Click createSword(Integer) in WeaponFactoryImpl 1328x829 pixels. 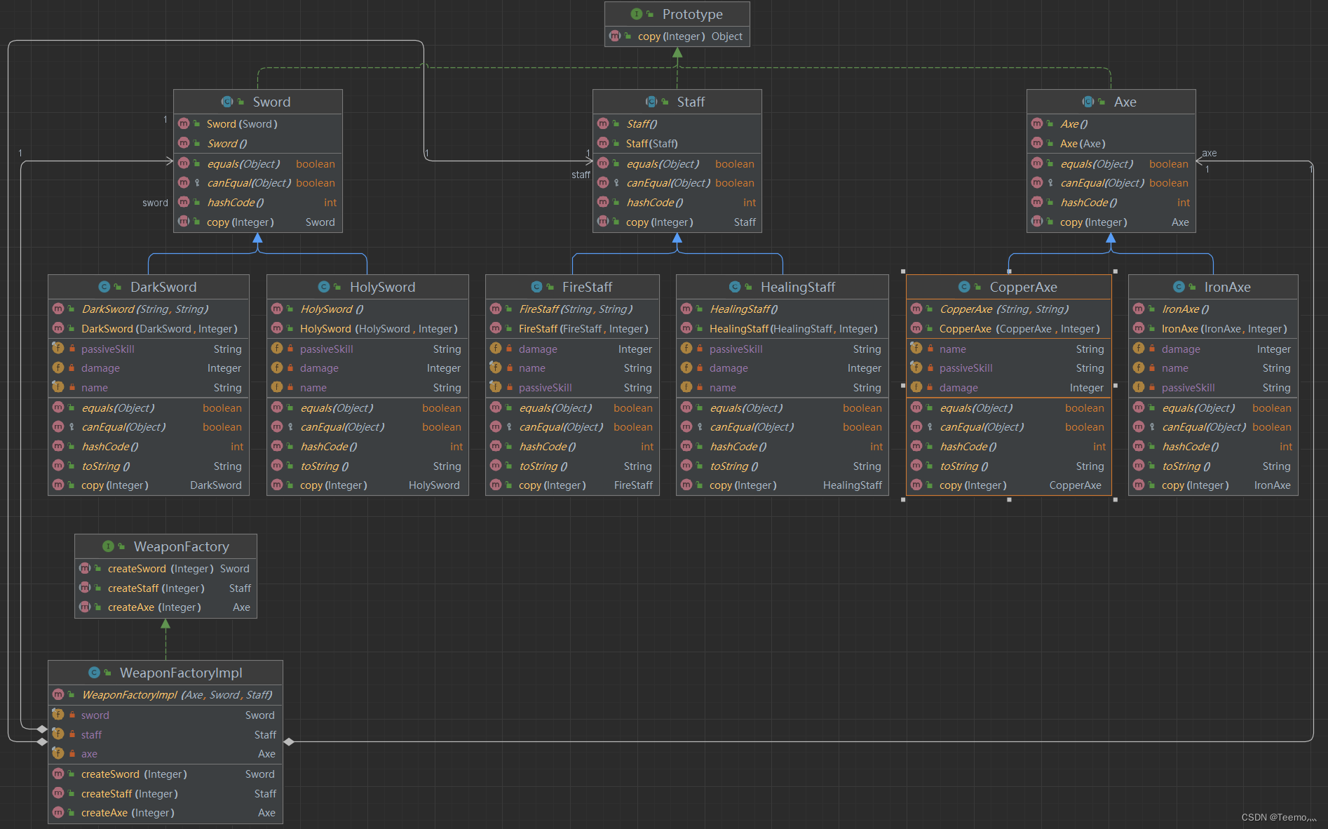(x=165, y=774)
